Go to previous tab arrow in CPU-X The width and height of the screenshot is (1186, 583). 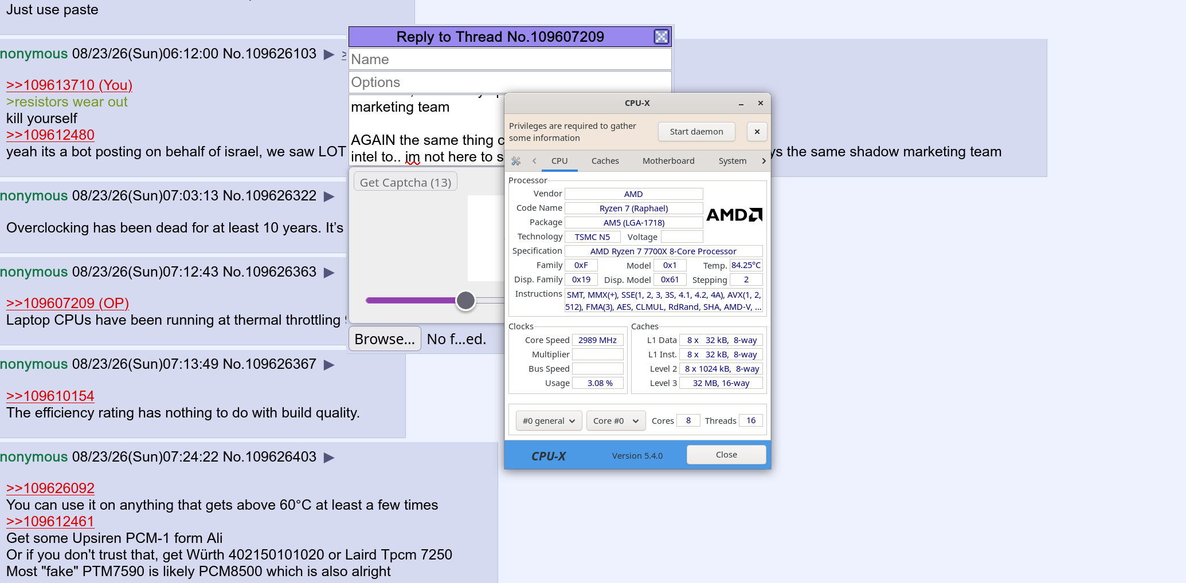(x=534, y=161)
